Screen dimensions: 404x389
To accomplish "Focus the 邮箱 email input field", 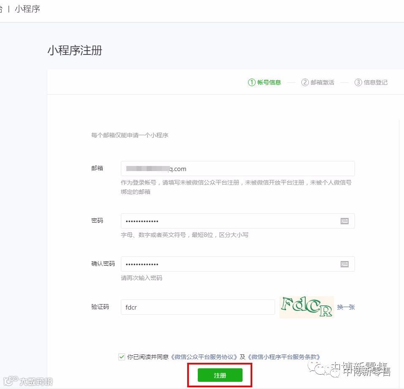I will 237,169.
